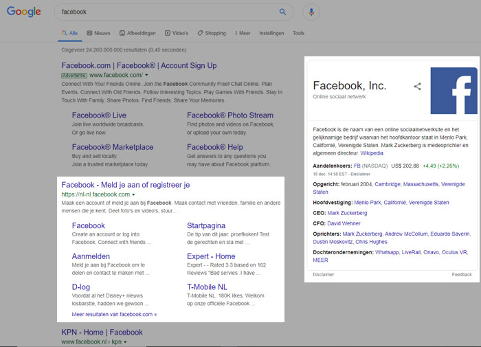The height and width of the screenshot is (347, 481).
Task: Click the magnifier search icon in search box
Action: coord(282,12)
